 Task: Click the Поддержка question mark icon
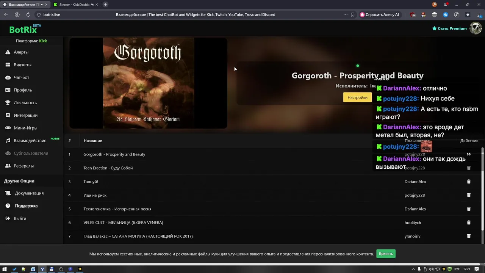[8, 206]
